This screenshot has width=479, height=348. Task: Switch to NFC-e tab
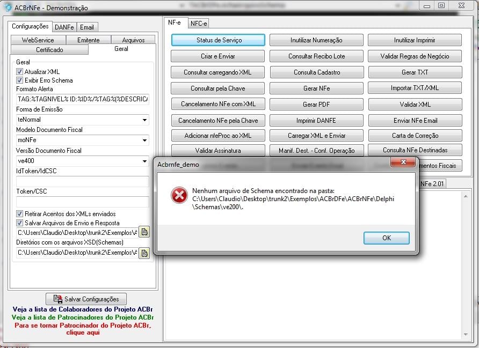pos(199,23)
